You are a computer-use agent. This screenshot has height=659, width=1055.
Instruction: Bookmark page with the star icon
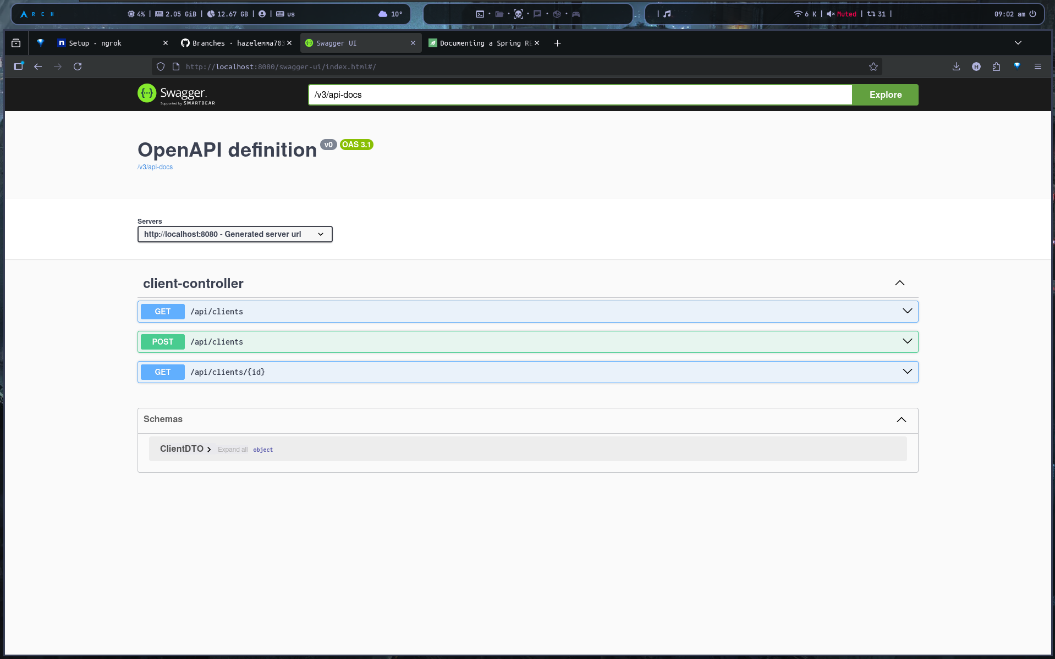(x=873, y=67)
